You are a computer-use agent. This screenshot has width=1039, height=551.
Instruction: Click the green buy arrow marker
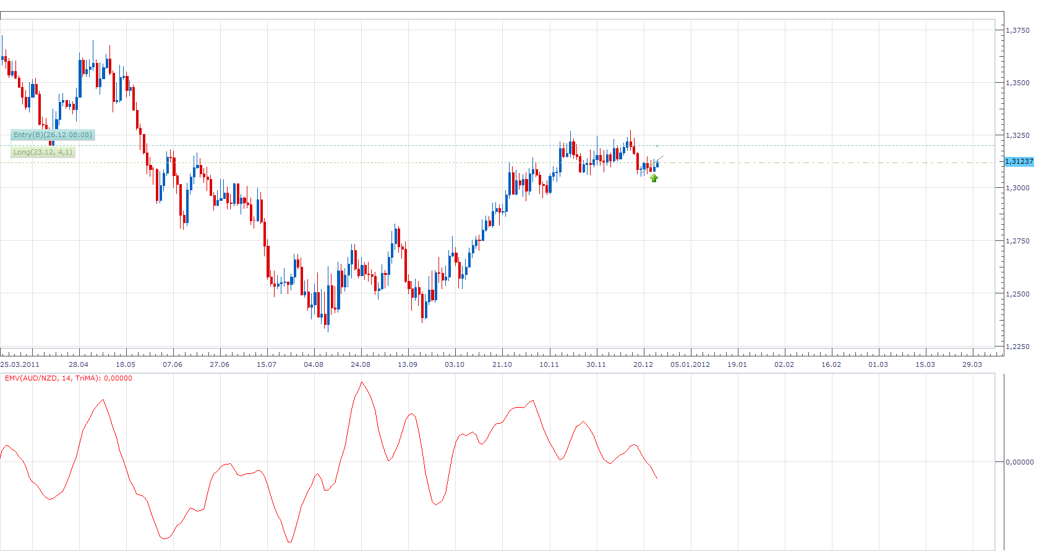(654, 179)
